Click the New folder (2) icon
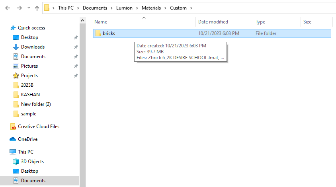This screenshot has width=336, height=187. point(16,104)
